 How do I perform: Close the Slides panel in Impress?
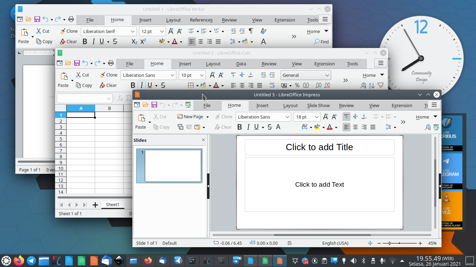coord(204,140)
